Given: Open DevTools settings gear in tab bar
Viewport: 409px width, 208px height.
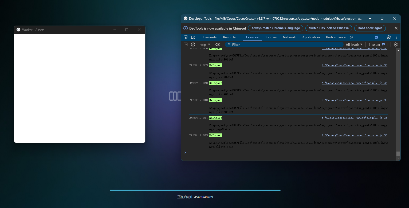Looking at the screenshot, I should pyautogui.click(x=389, y=37).
